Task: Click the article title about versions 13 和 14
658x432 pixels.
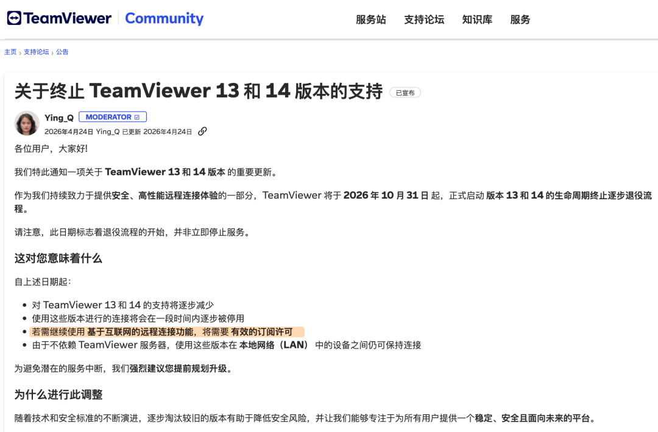Action: point(199,91)
